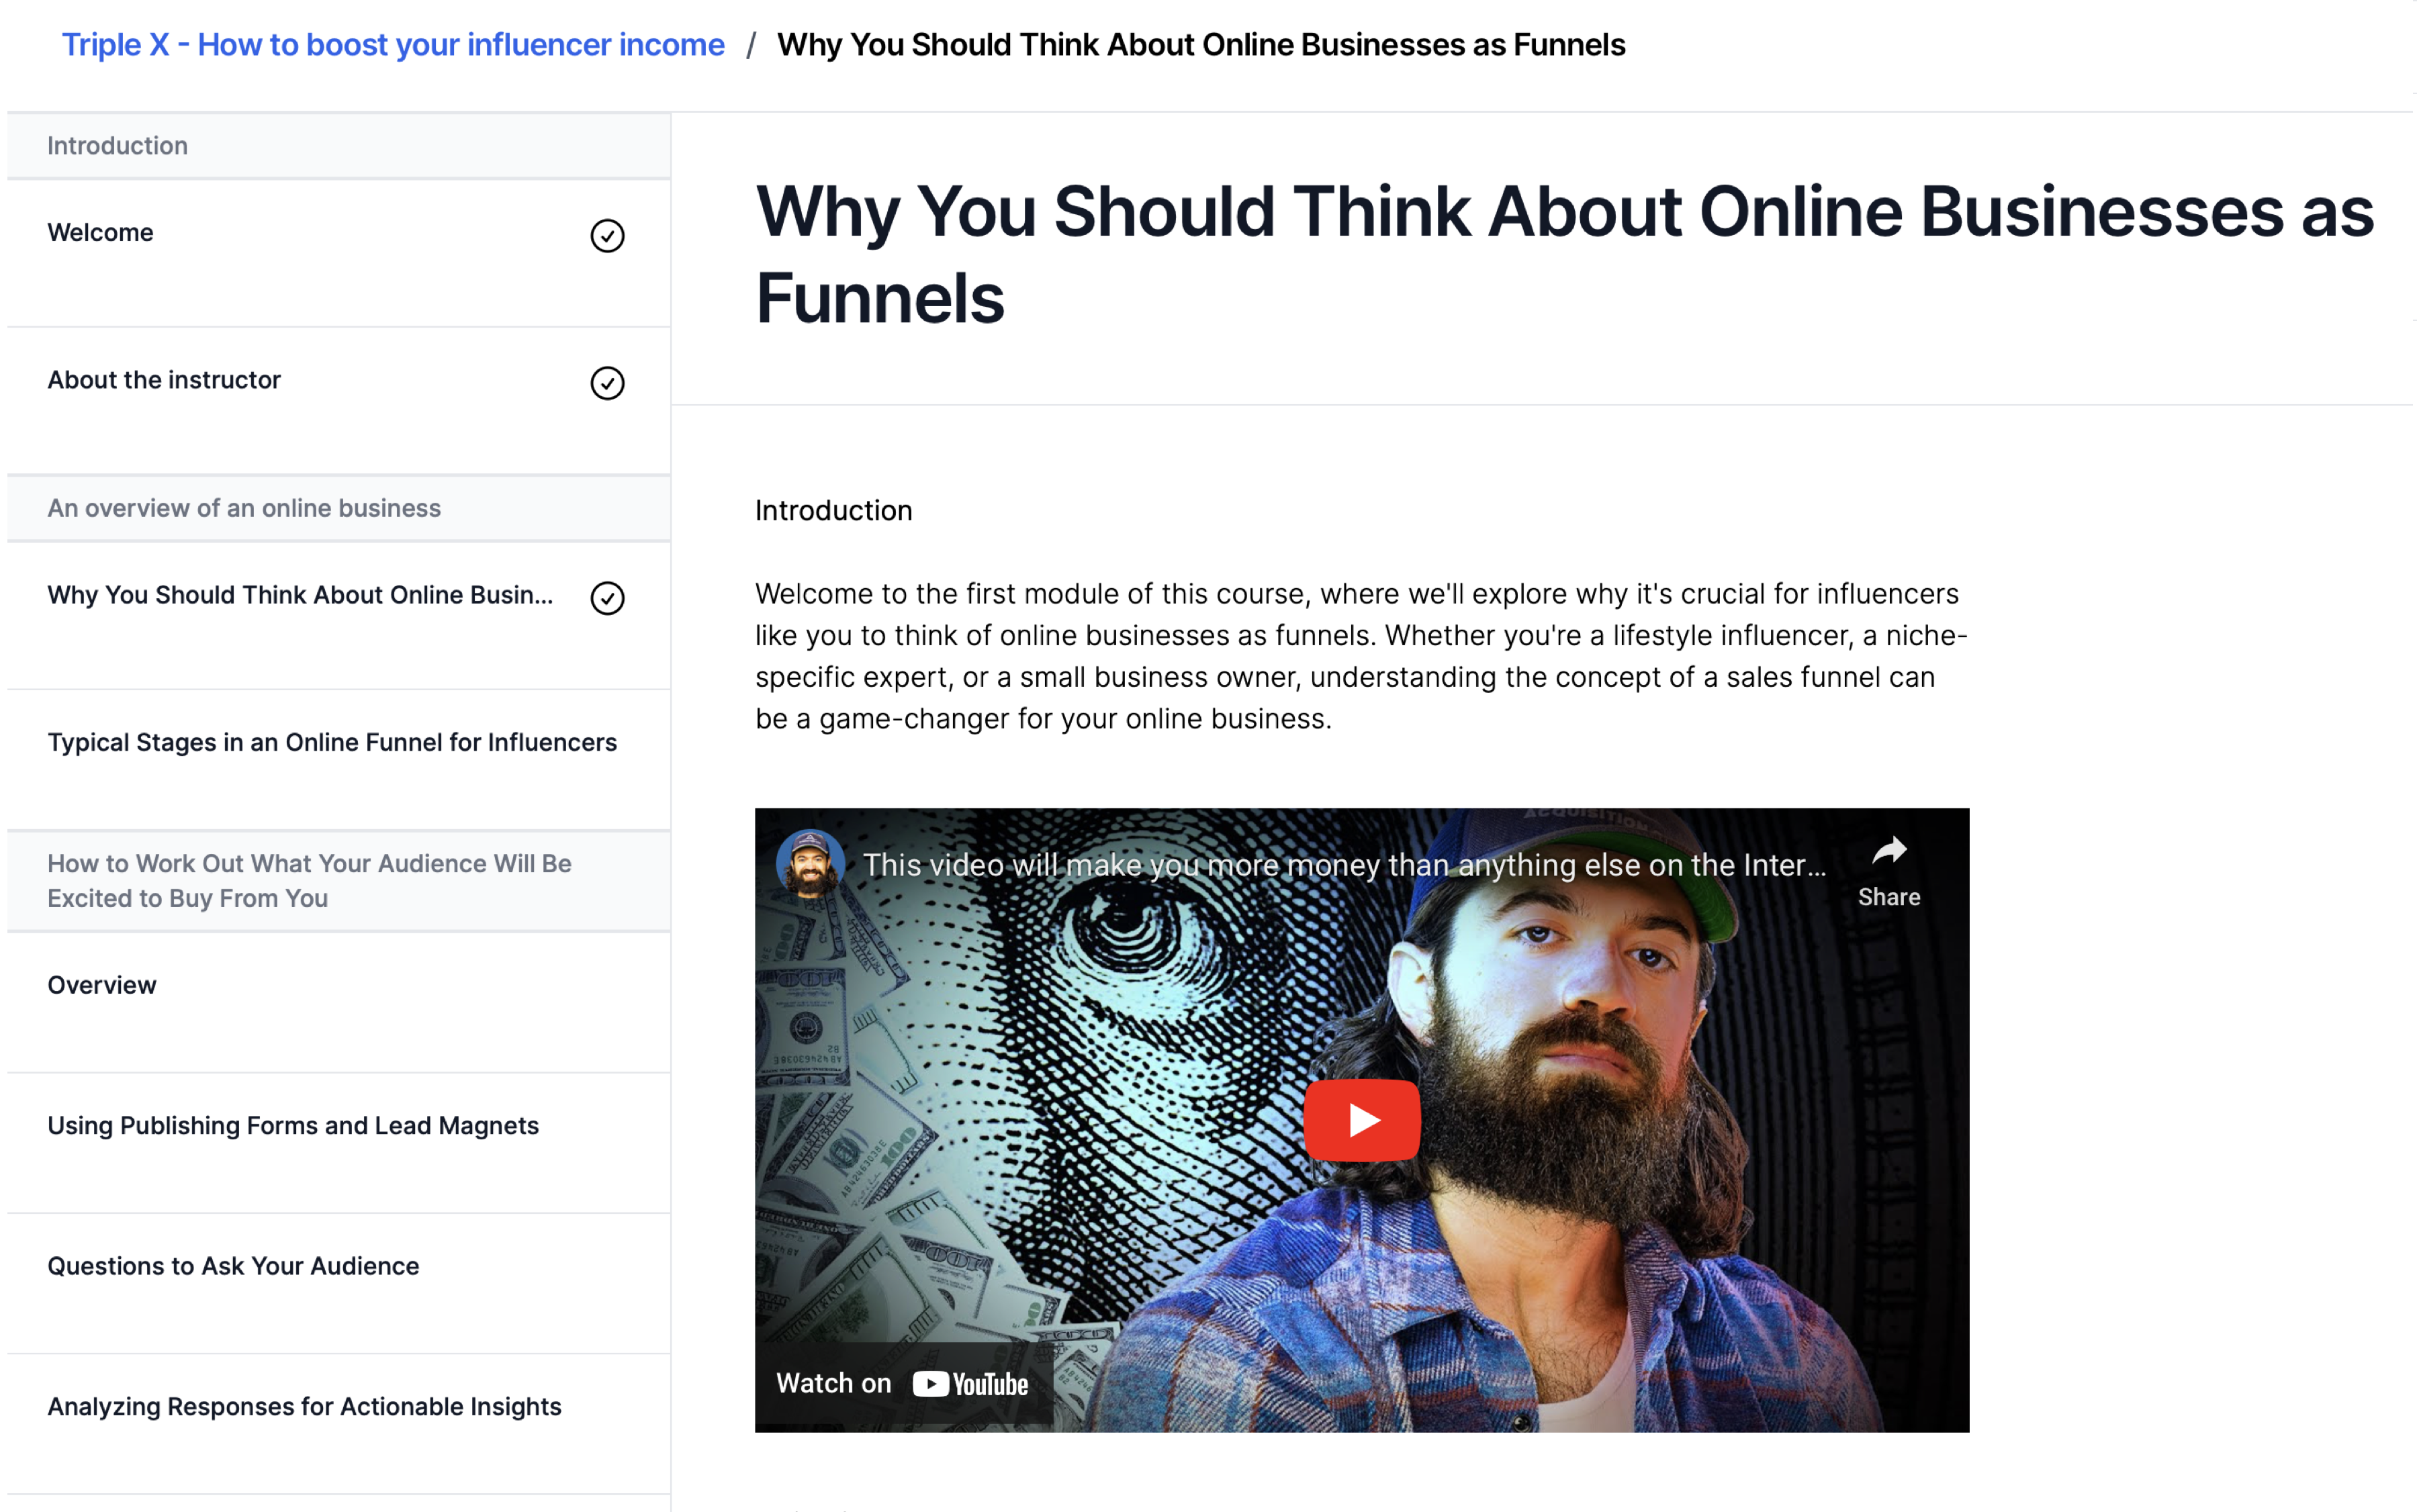The image size is (2417, 1512).
Task: Go back to Triple X course breadcrumb
Action: tap(393, 45)
